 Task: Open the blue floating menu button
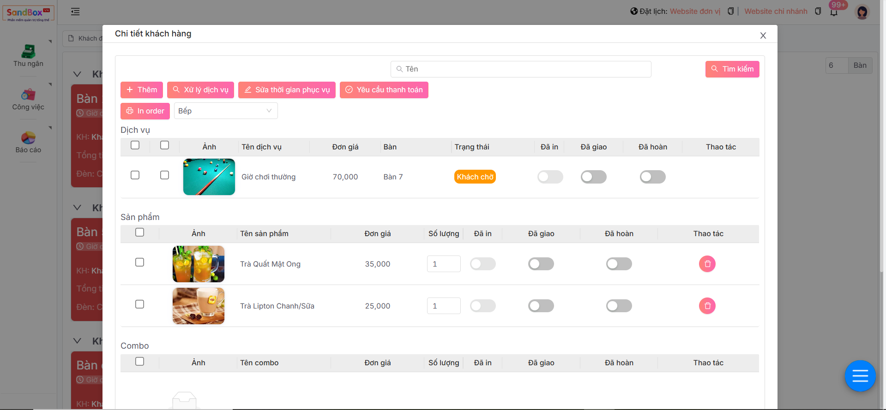tap(860, 376)
